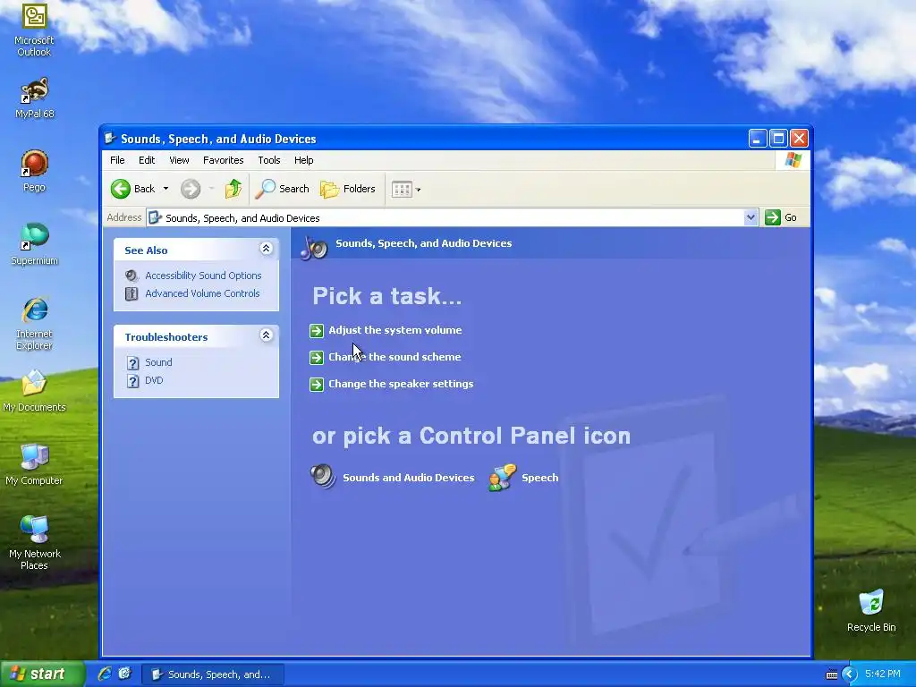Click the grayed-out Forward arrow button
Viewport: 916px width, 687px height.
tap(191, 189)
